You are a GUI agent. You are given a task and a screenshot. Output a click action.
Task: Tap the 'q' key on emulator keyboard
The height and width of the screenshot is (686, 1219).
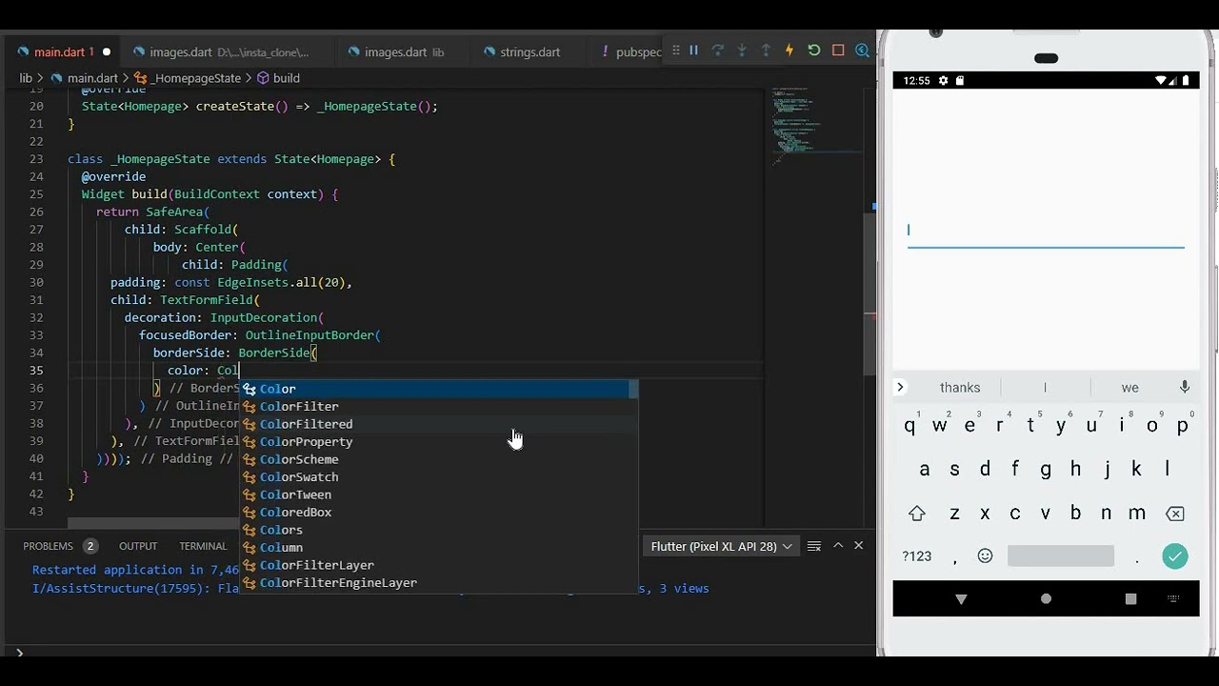pos(909,426)
